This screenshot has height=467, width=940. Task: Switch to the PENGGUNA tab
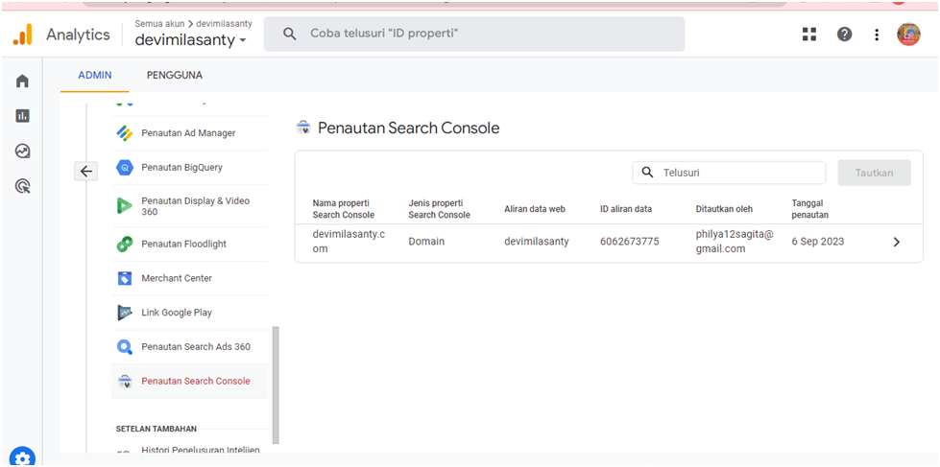click(x=175, y=76)
